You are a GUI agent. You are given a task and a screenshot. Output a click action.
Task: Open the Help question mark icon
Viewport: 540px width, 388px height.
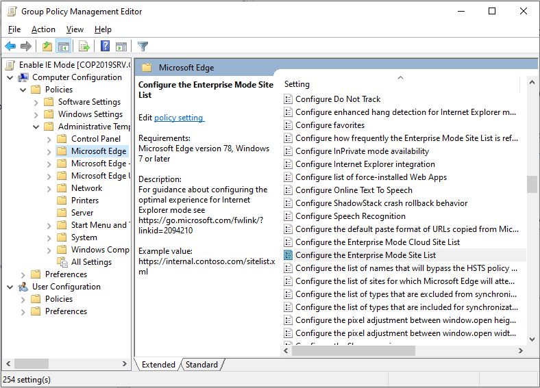(x=105, y=46)
